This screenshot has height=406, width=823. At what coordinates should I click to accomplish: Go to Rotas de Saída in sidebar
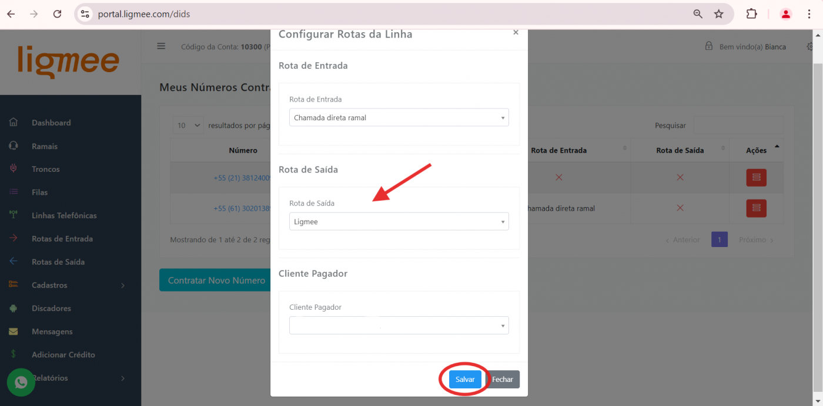(58, 262)
